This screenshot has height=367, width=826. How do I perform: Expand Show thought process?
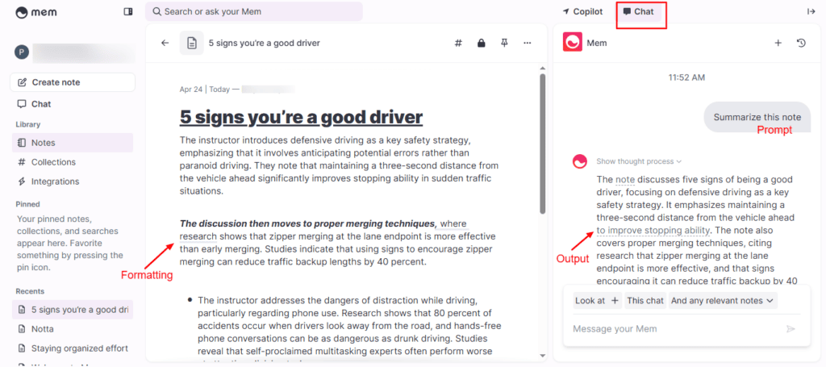pyautogui.click(x=639, y=161)
